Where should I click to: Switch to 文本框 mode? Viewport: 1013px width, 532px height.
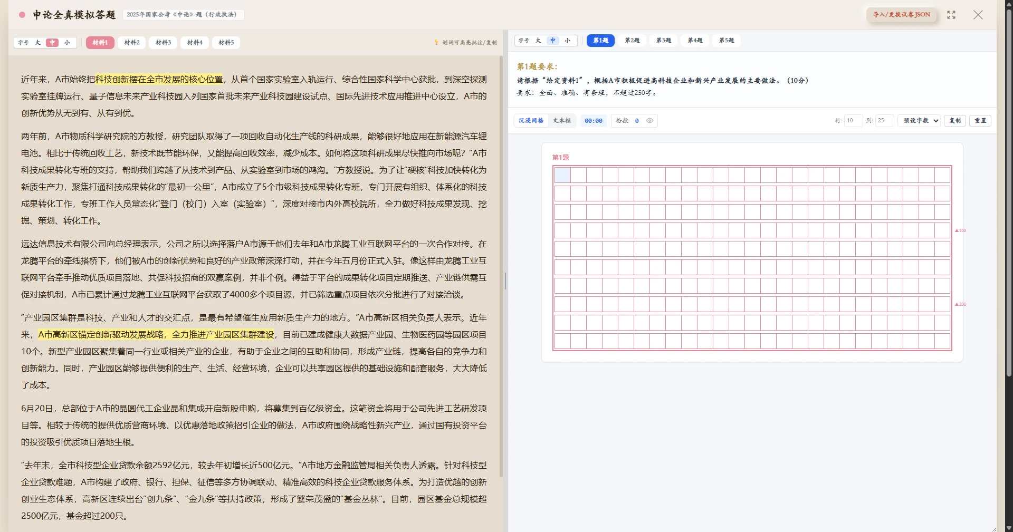pyautogui.click(x=562, y=121)
